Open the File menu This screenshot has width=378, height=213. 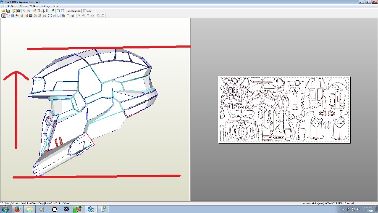pos(3,6)
